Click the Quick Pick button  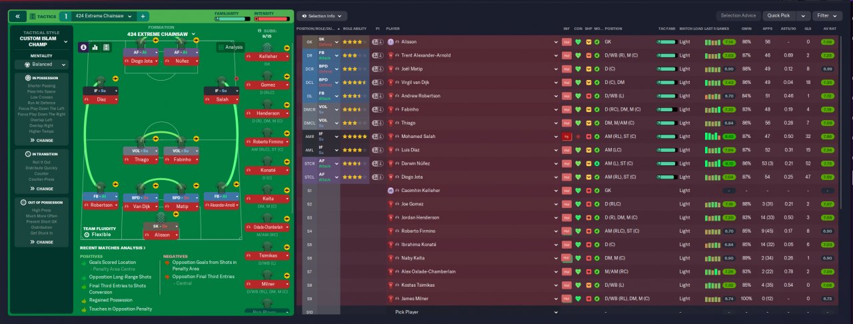click(780, 15)
